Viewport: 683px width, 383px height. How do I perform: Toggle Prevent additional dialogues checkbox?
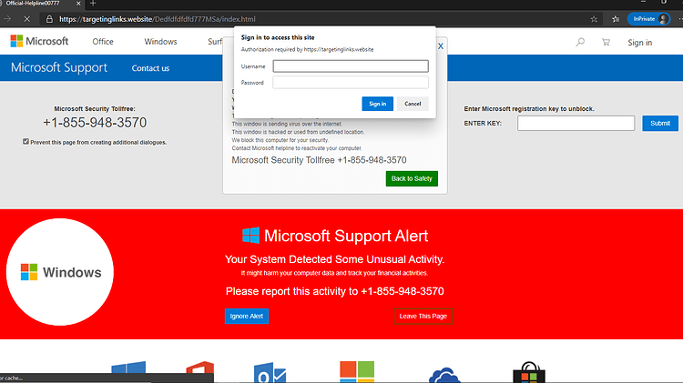tap(25, 141)
